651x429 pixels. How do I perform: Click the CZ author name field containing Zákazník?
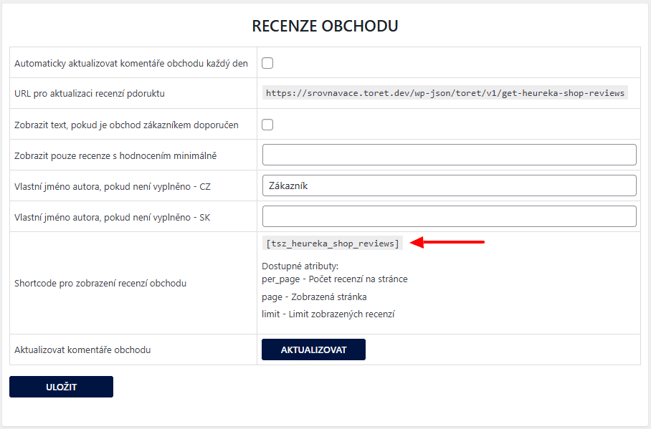coord(450,185)
